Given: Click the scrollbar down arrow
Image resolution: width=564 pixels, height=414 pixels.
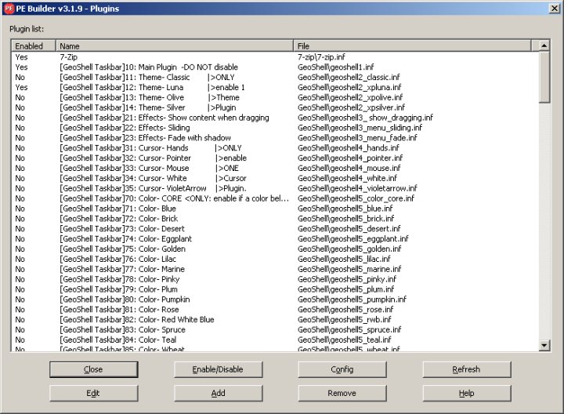Looking at the screenshot, I should click(x=544, y=346).
